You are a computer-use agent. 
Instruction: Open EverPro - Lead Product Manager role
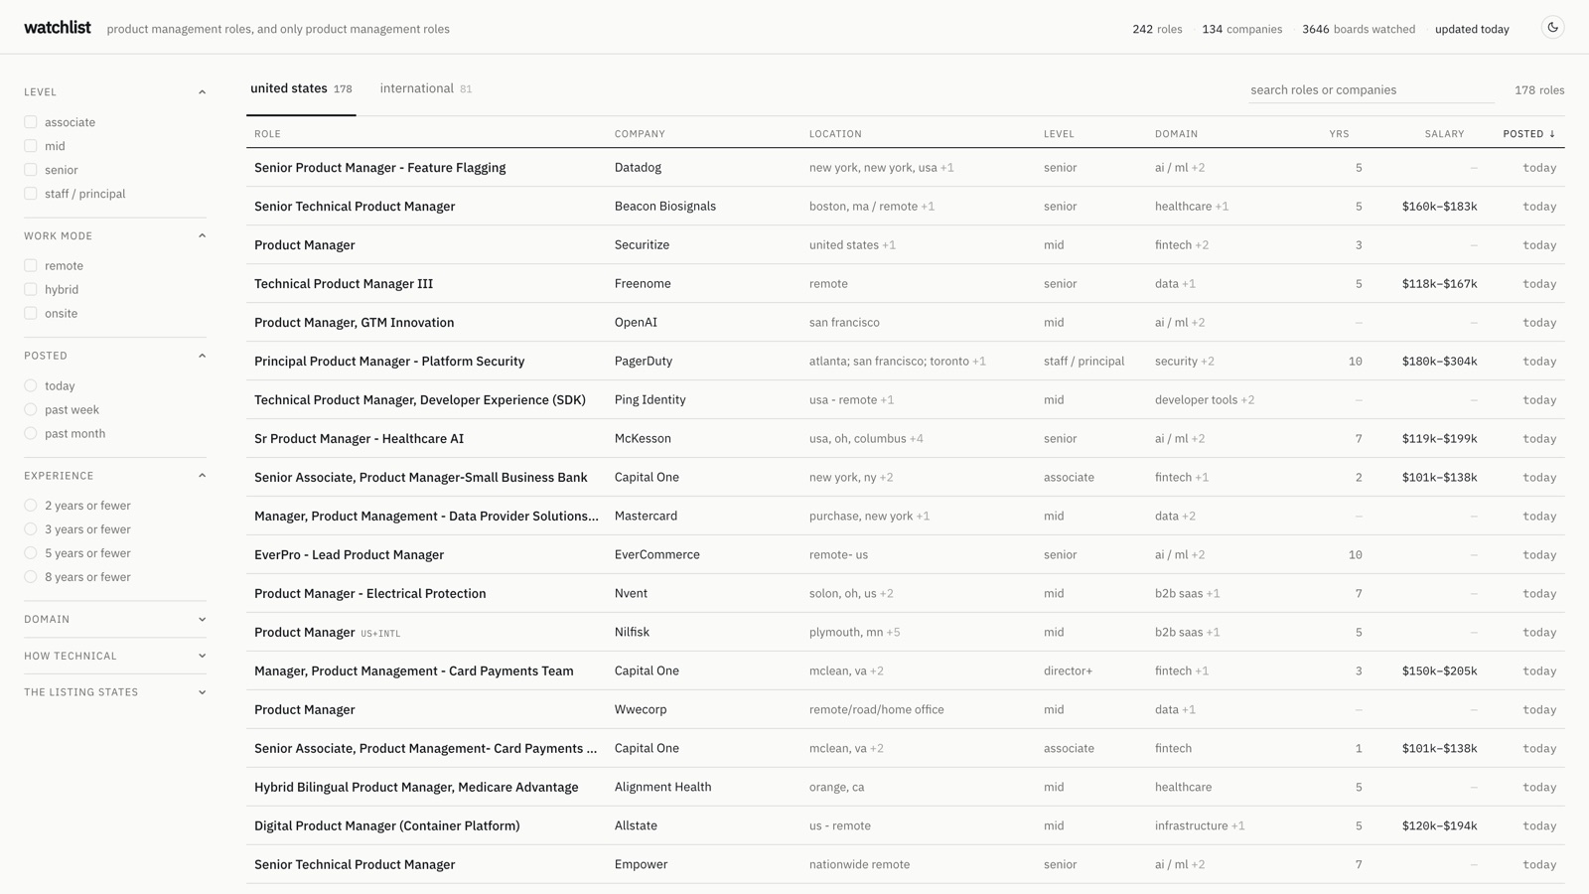click(349, 555)
